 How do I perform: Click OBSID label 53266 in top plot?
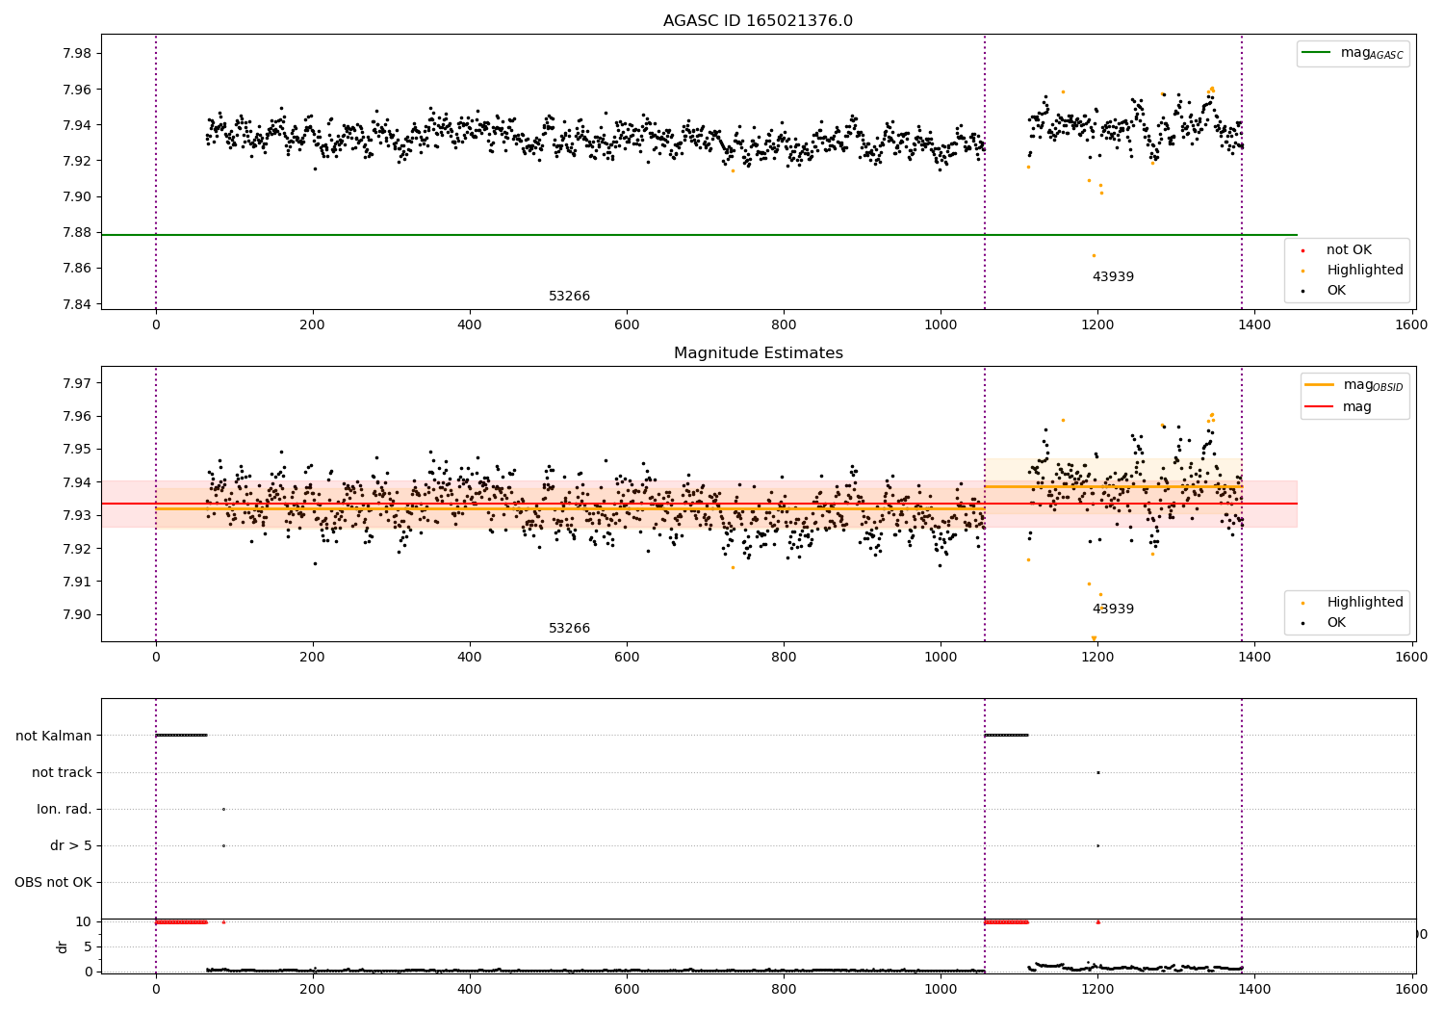(569, 297)
